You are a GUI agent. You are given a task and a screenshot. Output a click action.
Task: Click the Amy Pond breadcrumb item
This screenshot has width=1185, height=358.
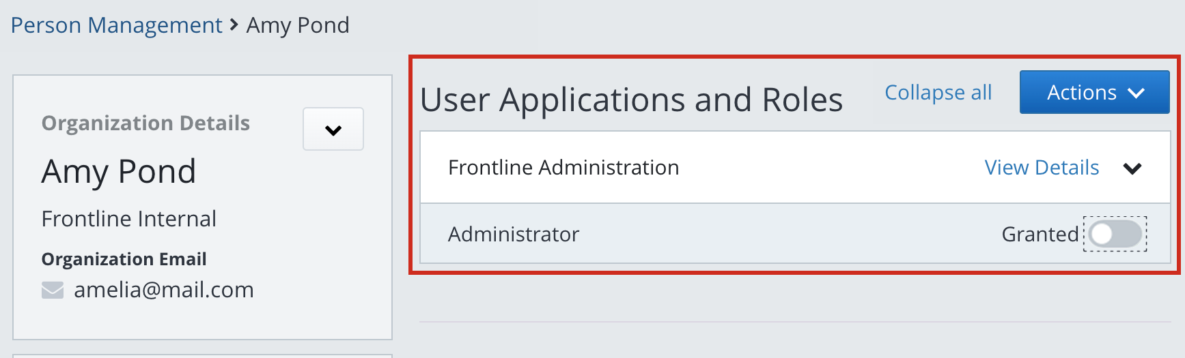click(x=298, y=25)
